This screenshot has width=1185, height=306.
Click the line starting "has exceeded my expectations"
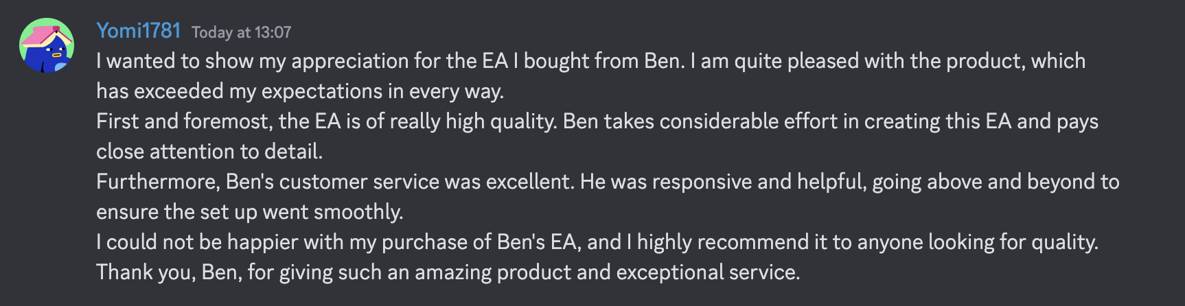(300, 91)
